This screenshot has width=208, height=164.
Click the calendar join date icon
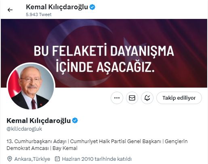[57, 159]
